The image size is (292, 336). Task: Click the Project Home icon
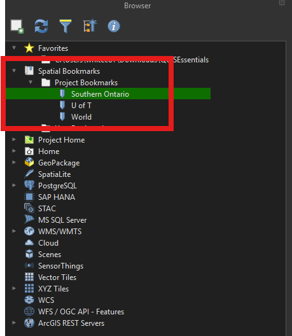pos(29,140)
